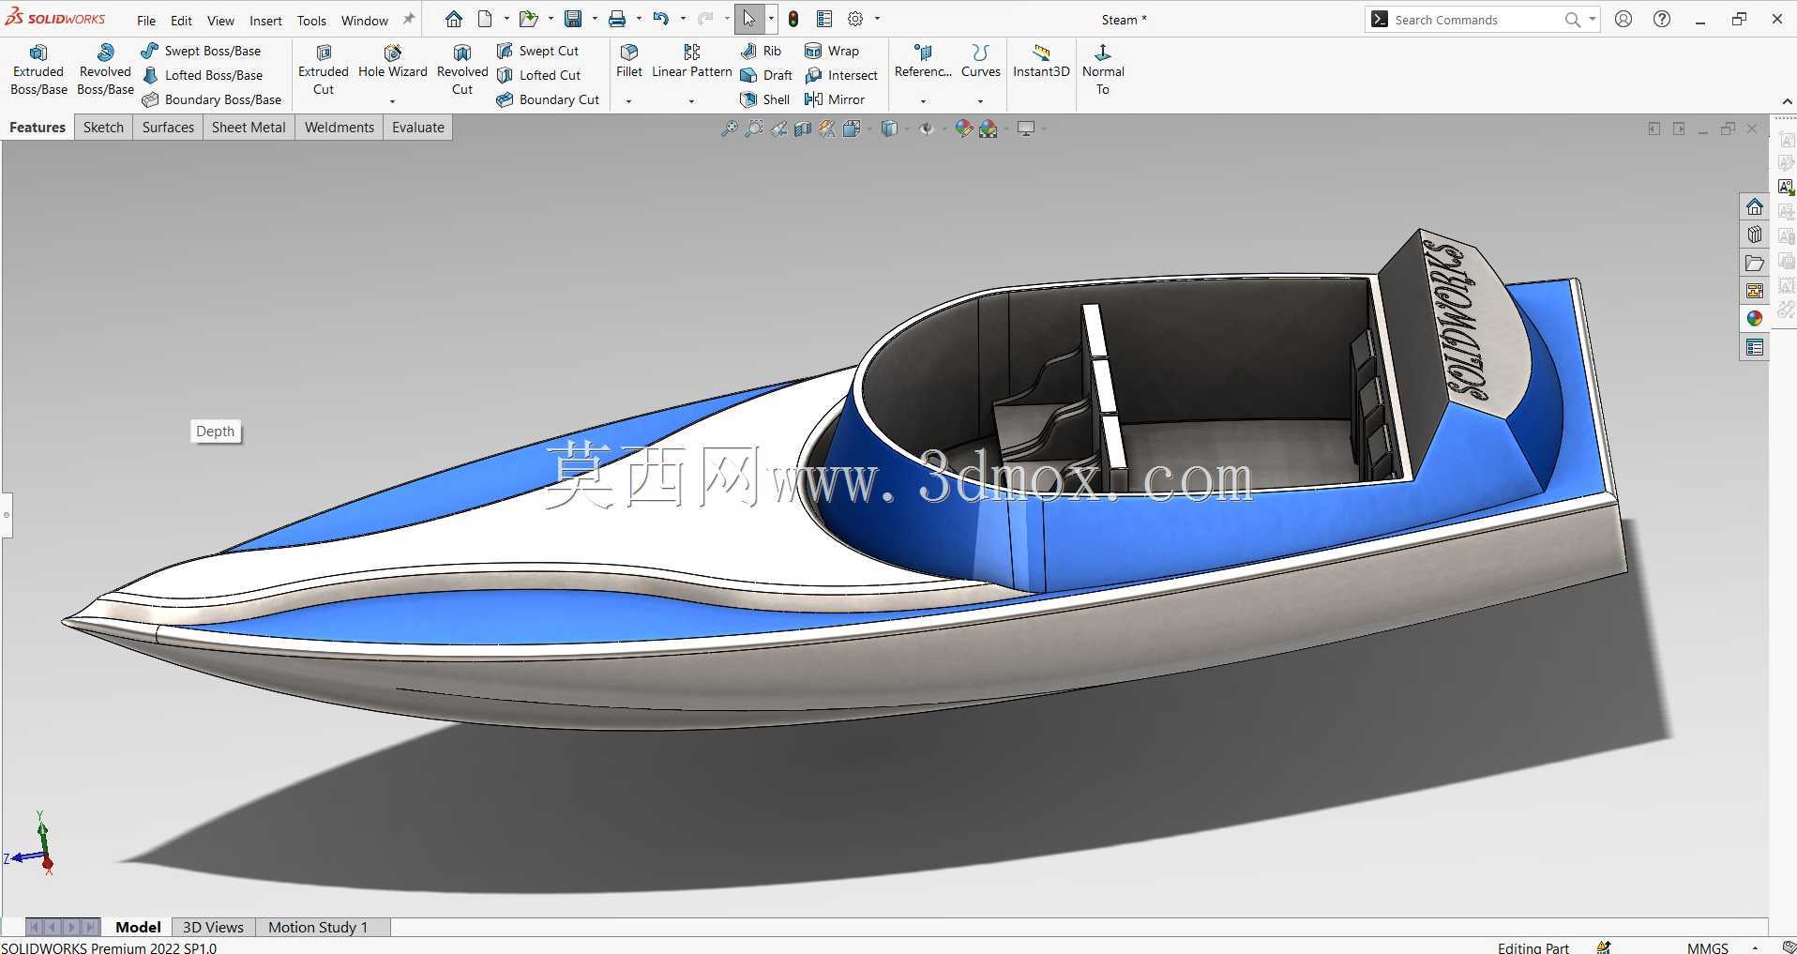Open the Motion Study 1 tab
Viewport: 1797px width, 954px height.
(x=318, y=927)
